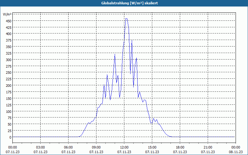
Task: Select the 21:00 time label
Action: point(208,148)
